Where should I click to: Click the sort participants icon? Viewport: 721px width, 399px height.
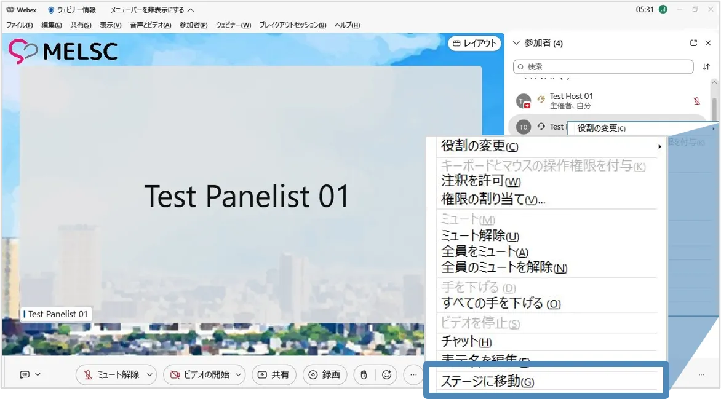tap(706, 66)
